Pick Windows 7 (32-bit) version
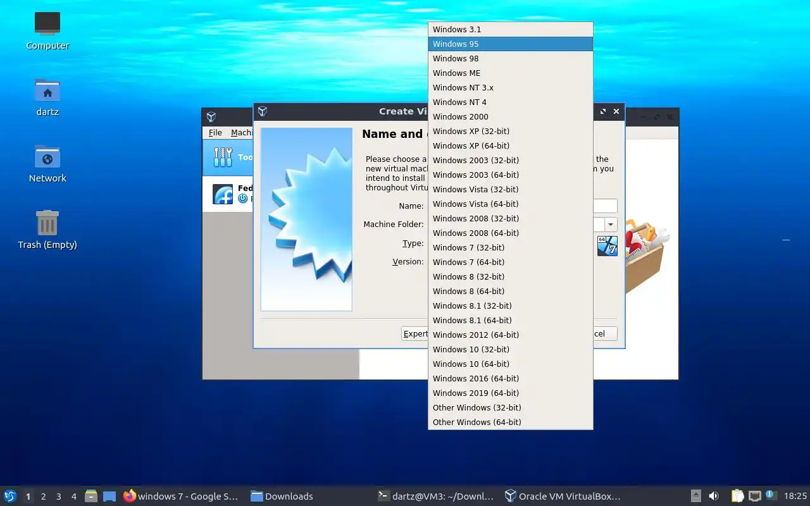The image size is (810, 506). (510, 247)
